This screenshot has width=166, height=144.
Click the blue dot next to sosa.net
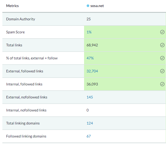pyautogui.click(x=88, y=6)
